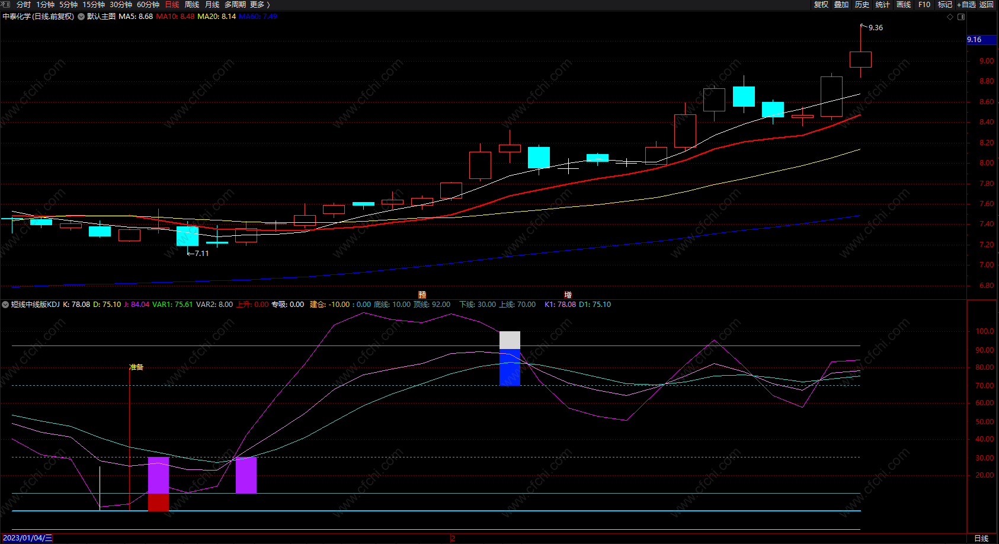Click the 日线 period label at bottom-right
Image resolution: width=999 pixels, height=544 pixels.
click(x=981, y=538)
